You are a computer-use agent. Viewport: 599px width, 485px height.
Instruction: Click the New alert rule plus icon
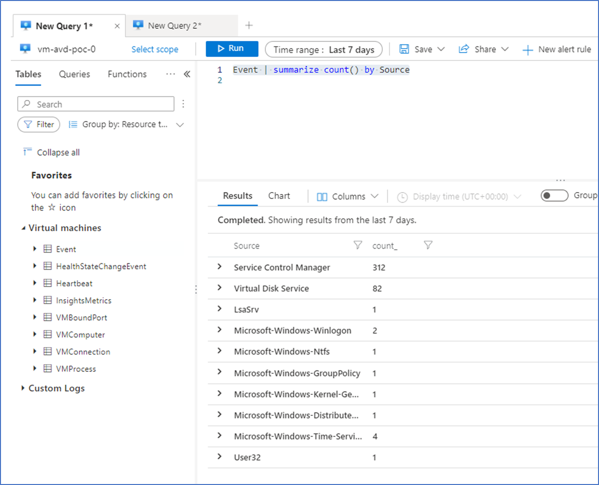click(528, 50)
